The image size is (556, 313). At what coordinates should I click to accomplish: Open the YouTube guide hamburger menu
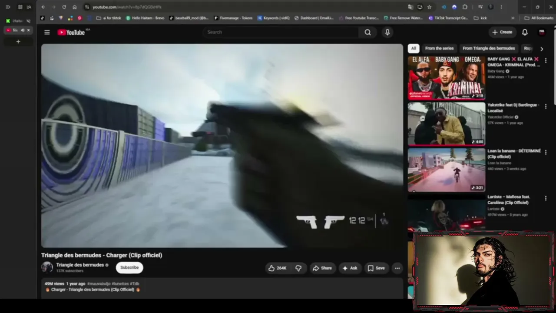(47, 32)
